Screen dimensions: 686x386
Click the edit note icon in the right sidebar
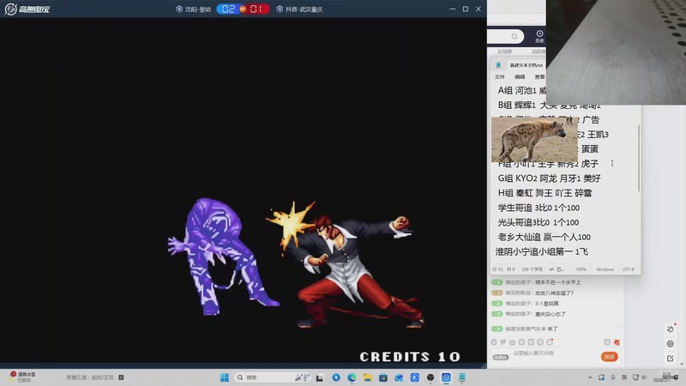point(671,359)
